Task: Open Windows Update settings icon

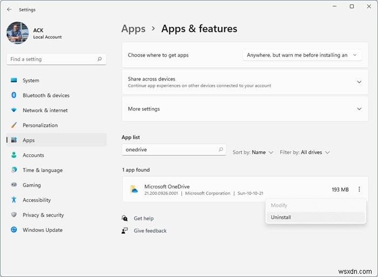Action: tap(14, 230)
